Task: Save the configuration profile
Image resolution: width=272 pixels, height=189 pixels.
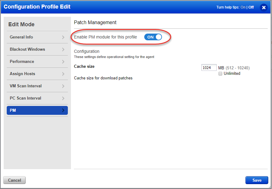Action: [x=256, y=180]
